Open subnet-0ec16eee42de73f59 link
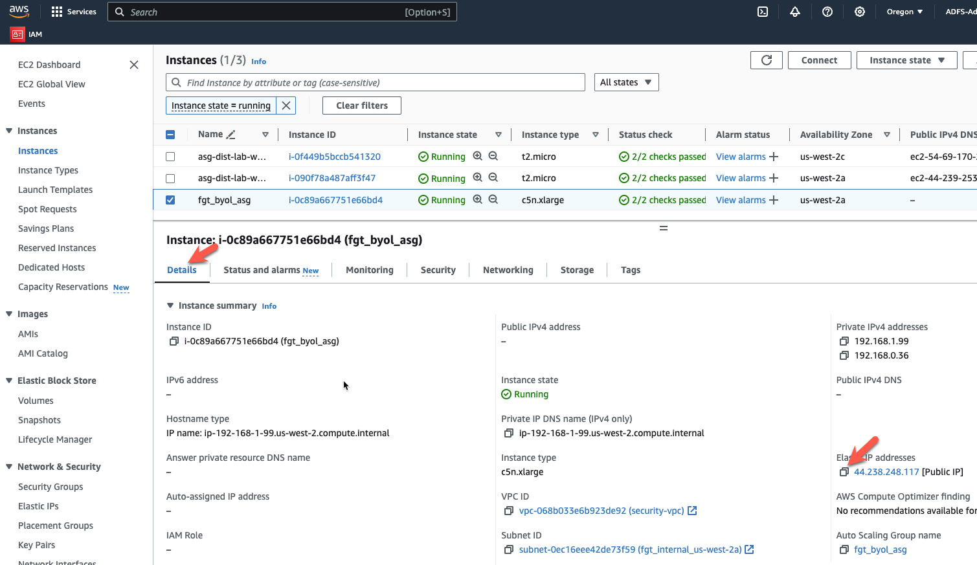977x565 pixels. tap(630, 549)
